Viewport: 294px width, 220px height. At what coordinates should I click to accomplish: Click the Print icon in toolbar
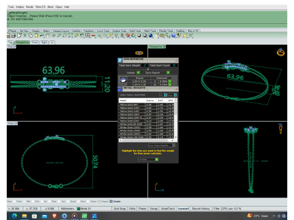tap(13, 35)
